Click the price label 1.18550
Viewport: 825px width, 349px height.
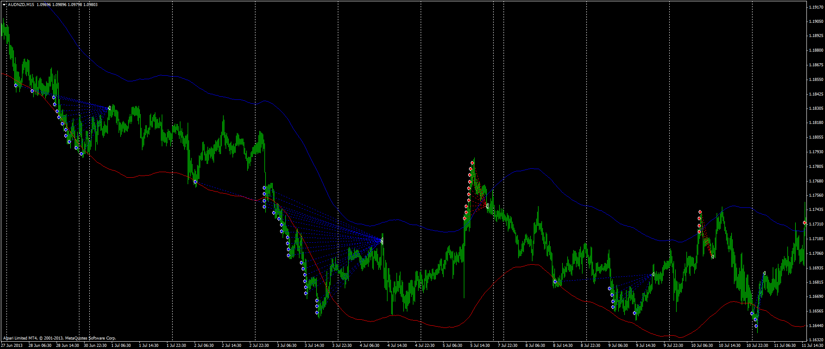point(815,80)
